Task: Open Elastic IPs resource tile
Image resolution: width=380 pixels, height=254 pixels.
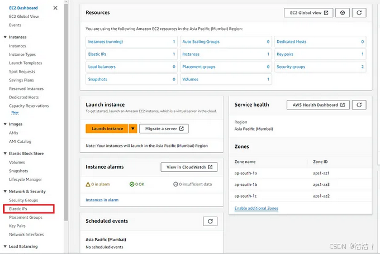Action: [131, 54]
